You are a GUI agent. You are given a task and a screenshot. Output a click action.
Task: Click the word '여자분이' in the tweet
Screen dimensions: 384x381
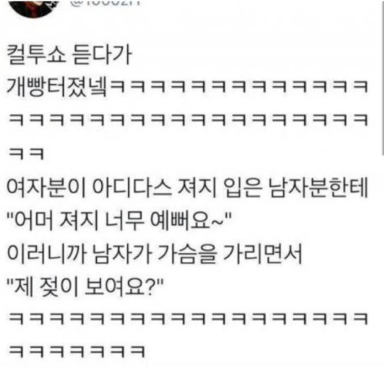46,189
